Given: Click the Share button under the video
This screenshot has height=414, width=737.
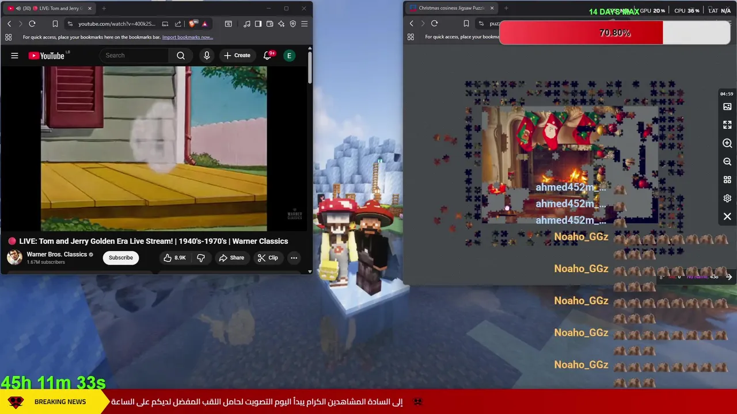Looking at the screenshot, I should (231, 258).
